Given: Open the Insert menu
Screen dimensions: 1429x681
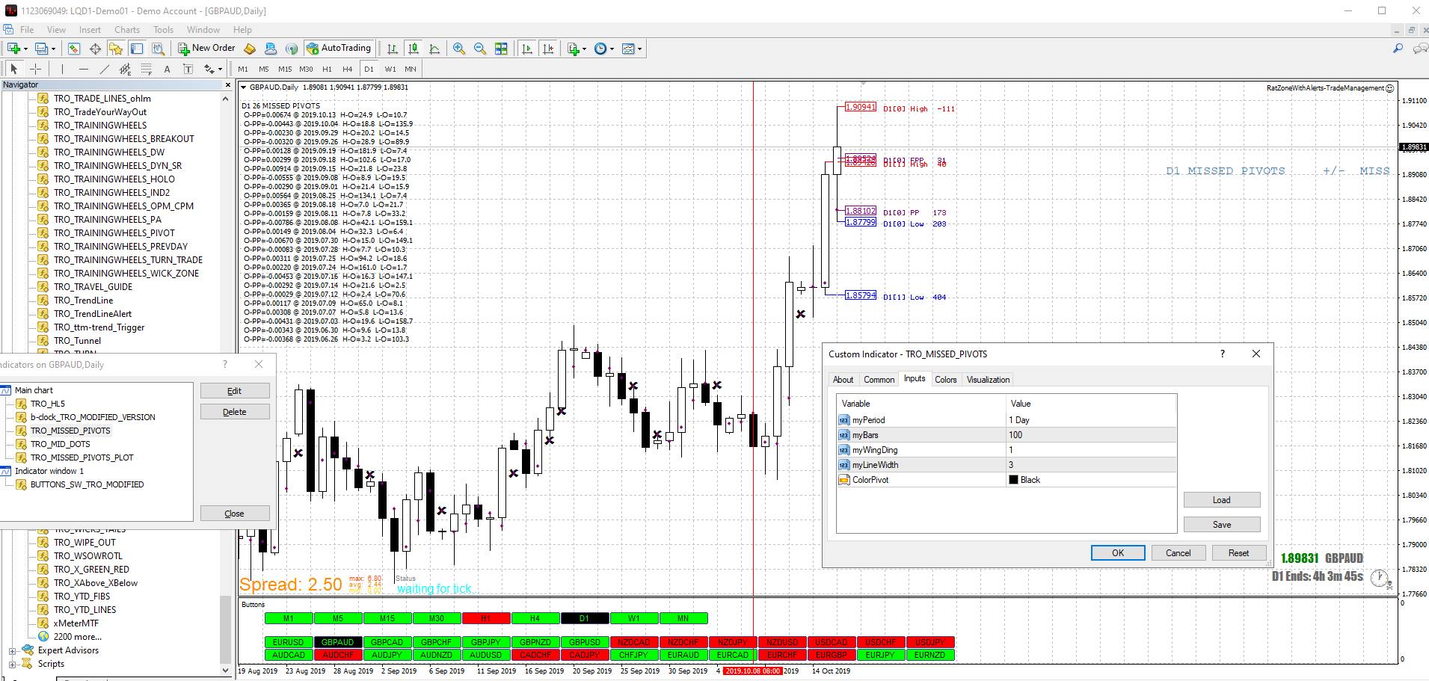Looking at the screenshot, I should tap(90, 30).
